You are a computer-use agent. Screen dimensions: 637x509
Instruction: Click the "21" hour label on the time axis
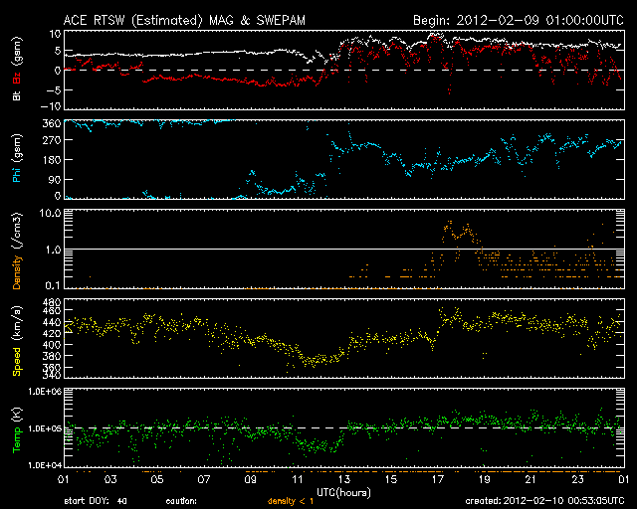coord(531,480)
